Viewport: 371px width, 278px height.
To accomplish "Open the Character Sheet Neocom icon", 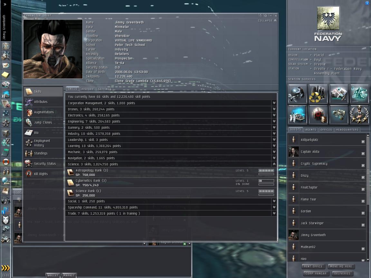I will pyautogui.click(x=5, y=46).
